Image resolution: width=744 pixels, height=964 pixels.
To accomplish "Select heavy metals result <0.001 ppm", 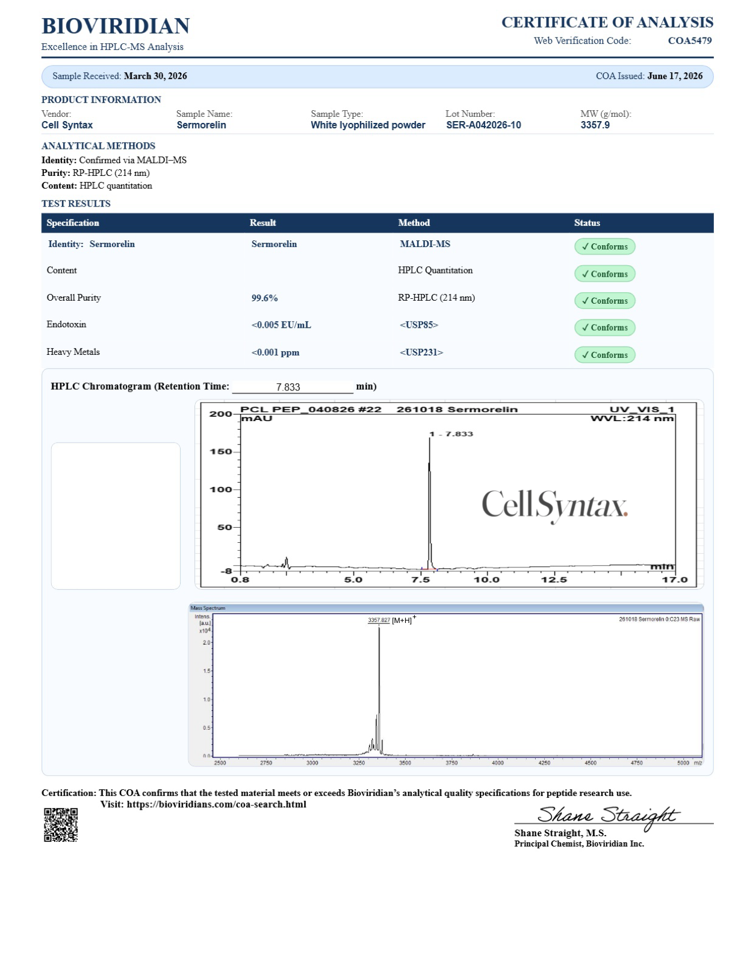I will (x=275, y=352).
